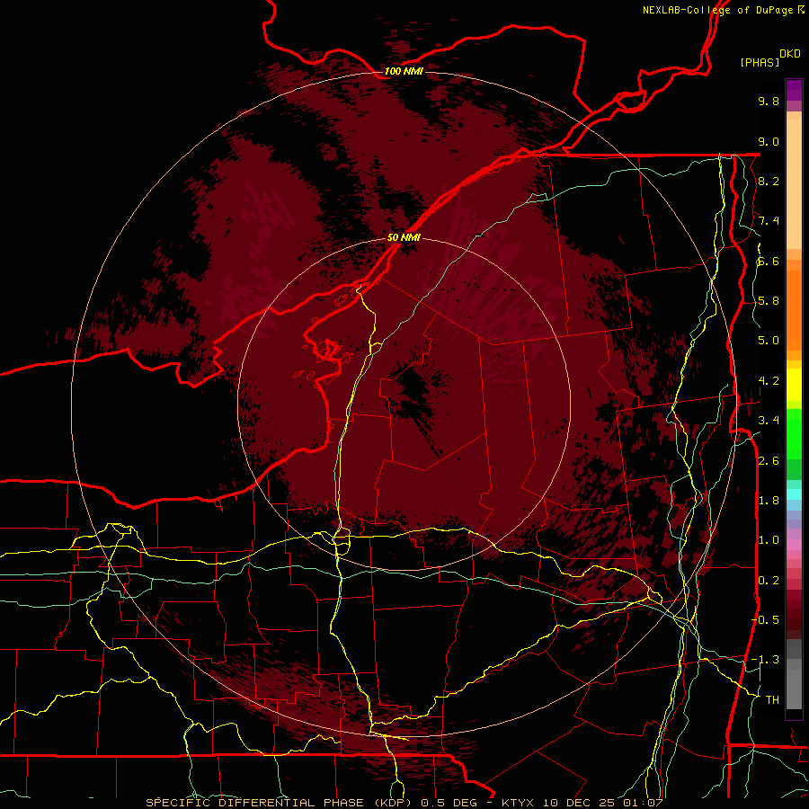Click the 2.6 scale value
This screenshot has width=809, height=809.
[x=769, y=461]
